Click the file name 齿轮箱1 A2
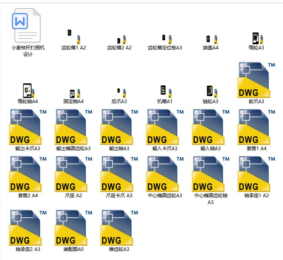Screen dimensions: 283x260 tap(74, 48)
